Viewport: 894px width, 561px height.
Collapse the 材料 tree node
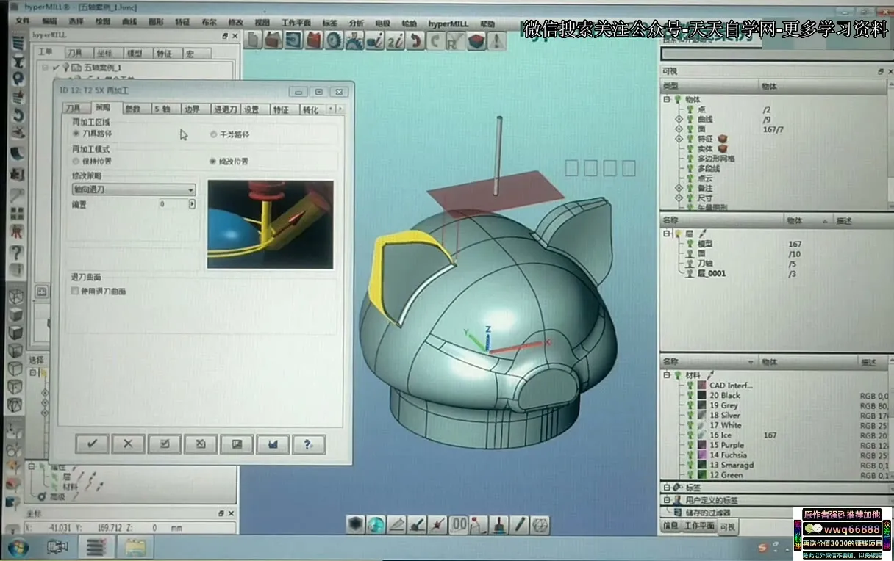[668, 375]
